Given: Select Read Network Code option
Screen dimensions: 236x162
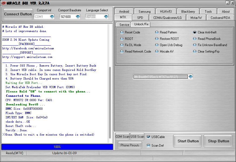Looking at the screenshot, I should point(122,51).
